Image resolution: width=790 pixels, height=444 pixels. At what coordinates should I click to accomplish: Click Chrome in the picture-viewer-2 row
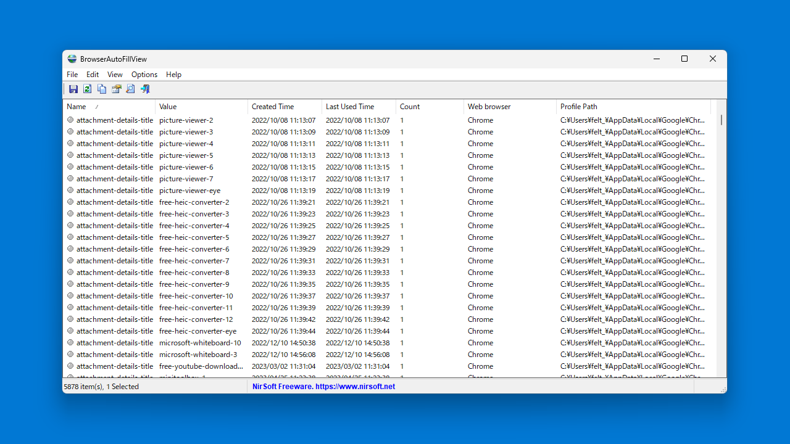click(x=480, y=120)
